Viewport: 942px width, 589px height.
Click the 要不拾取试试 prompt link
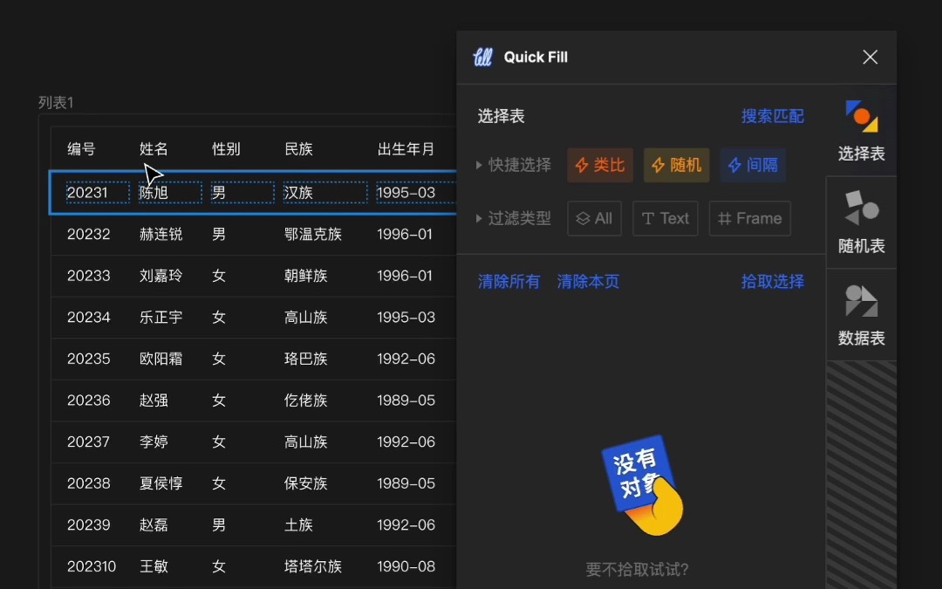638,566
